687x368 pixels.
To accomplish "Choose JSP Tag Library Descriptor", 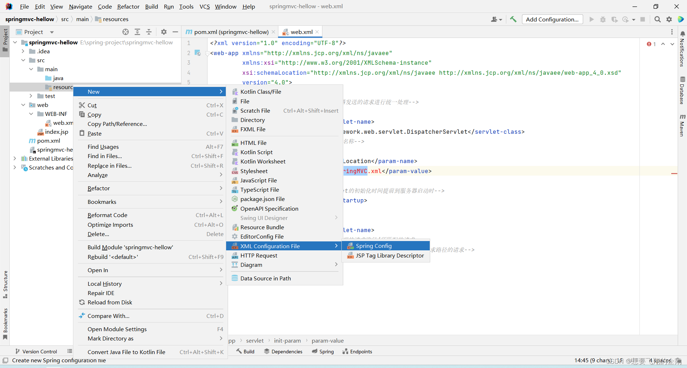I will click(x=386, y=255).
